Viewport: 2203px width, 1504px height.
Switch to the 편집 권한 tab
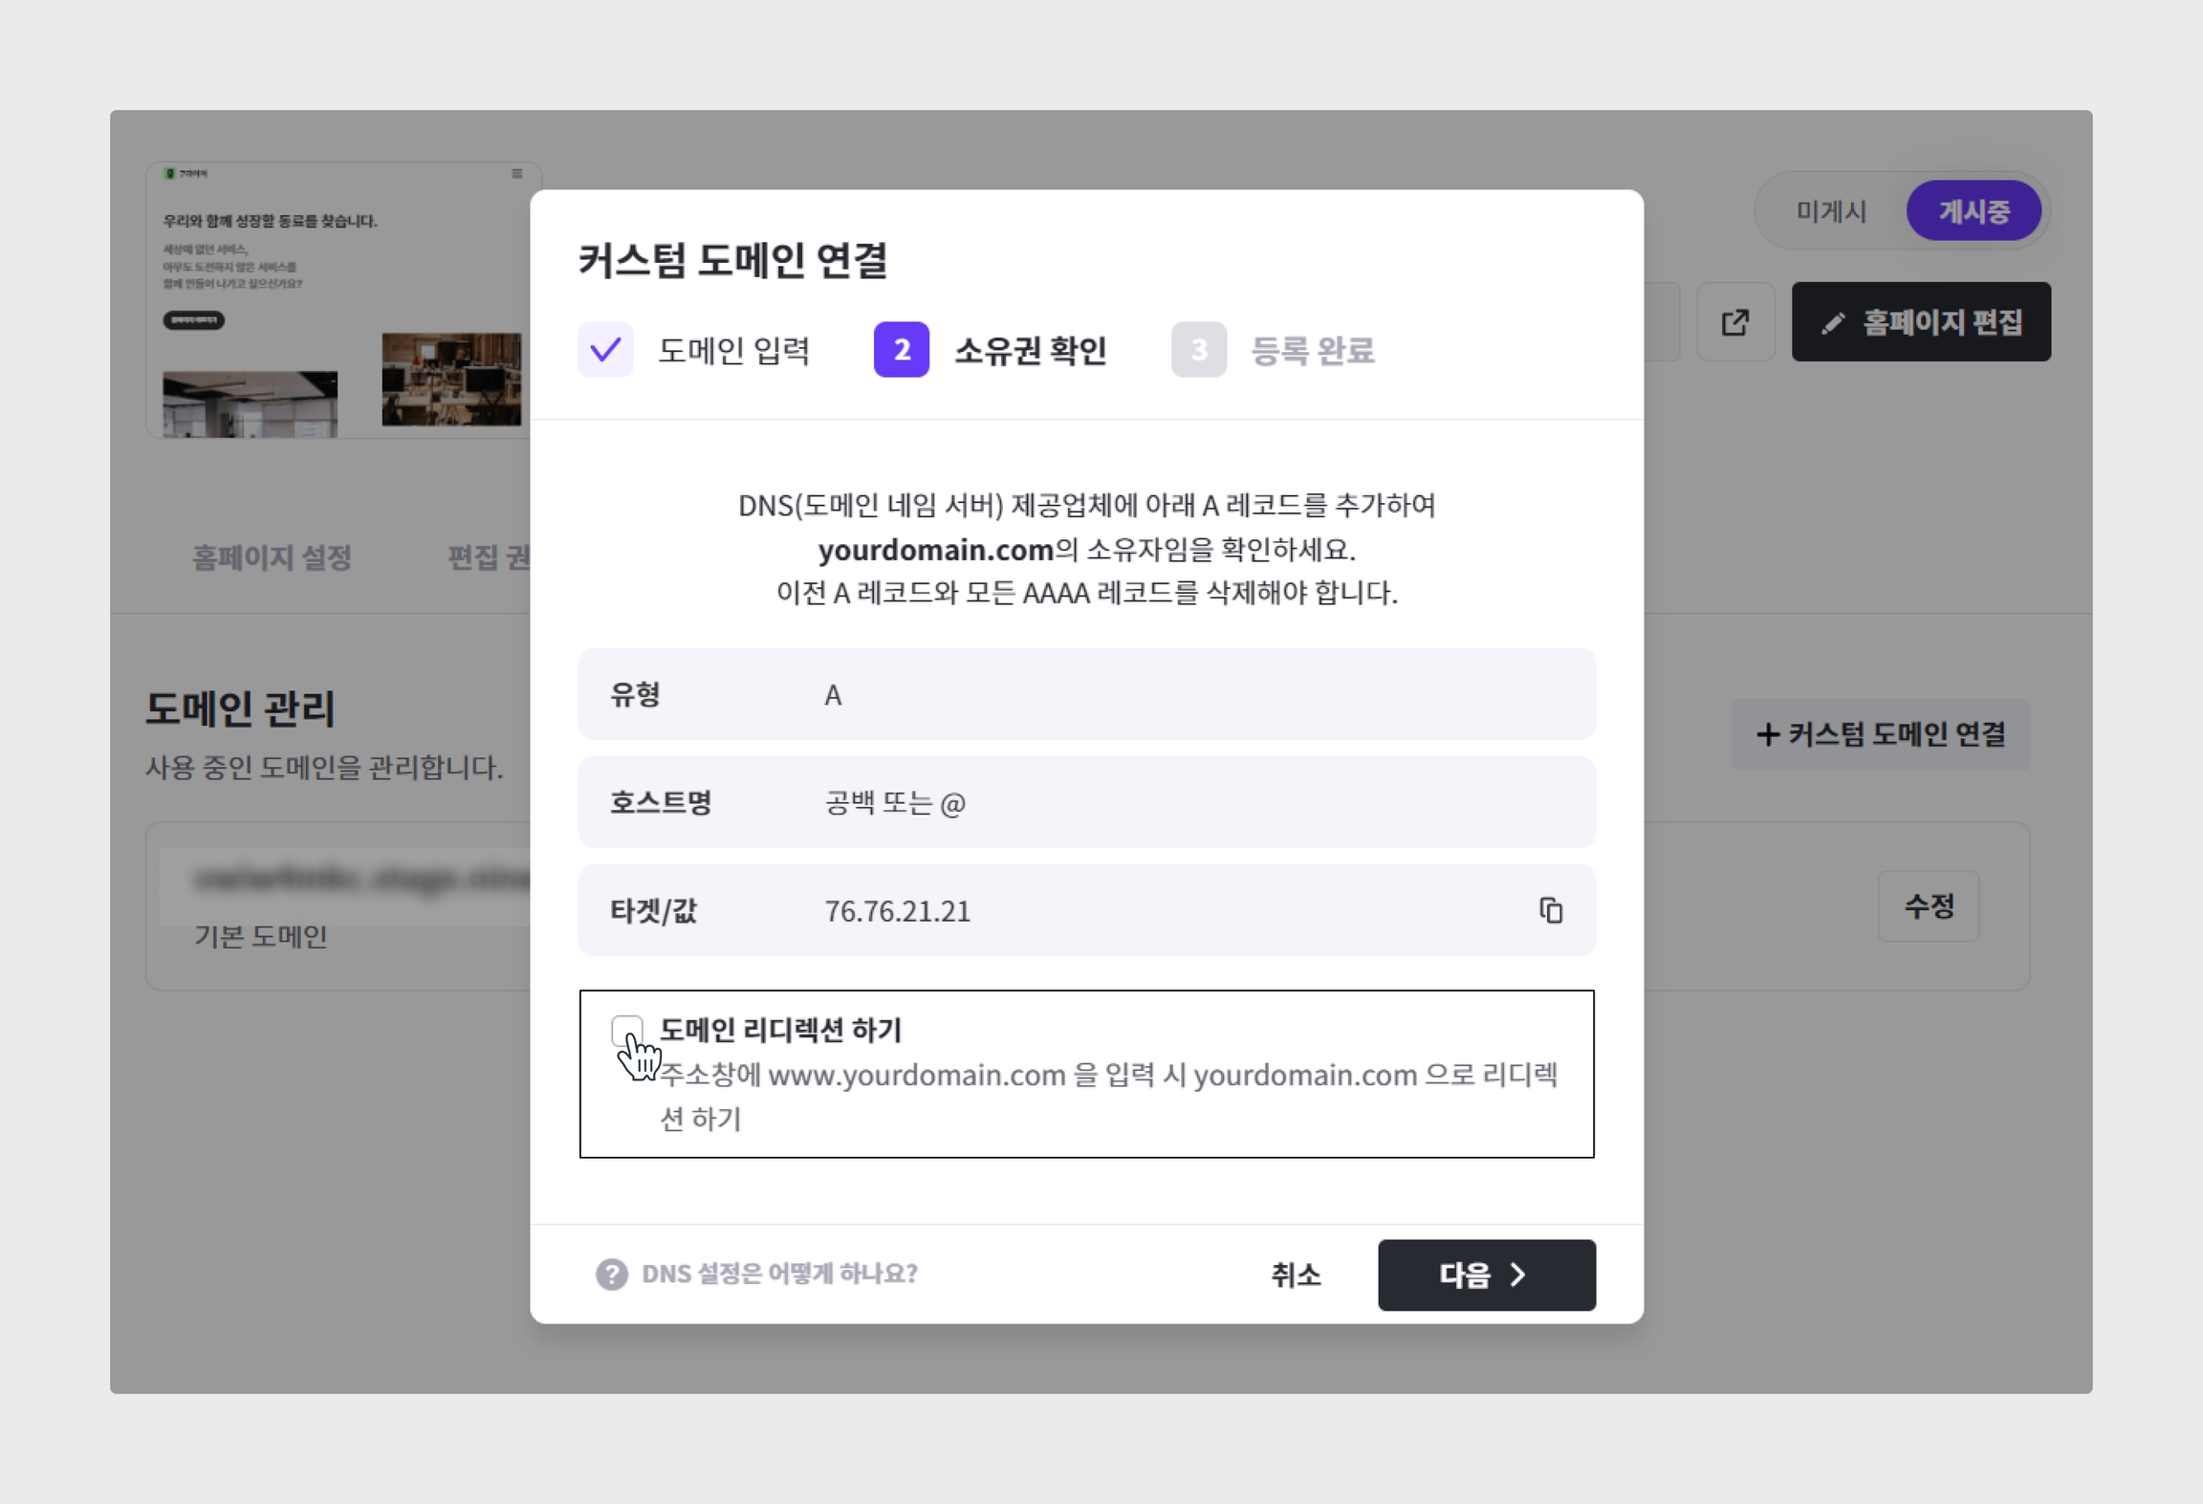488,557
